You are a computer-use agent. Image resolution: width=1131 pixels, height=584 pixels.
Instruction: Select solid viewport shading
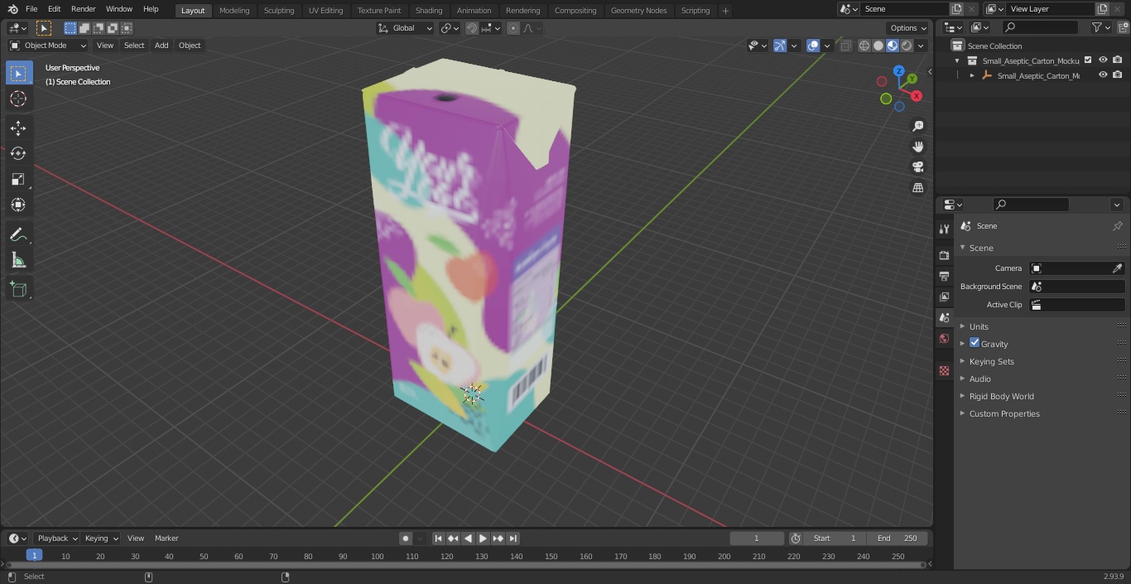(878, 46)
